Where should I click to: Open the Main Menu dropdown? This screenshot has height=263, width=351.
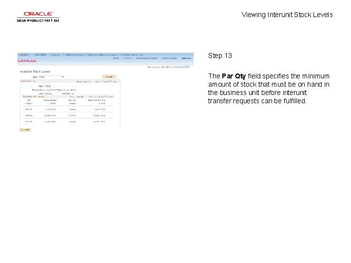pos(41,55)
